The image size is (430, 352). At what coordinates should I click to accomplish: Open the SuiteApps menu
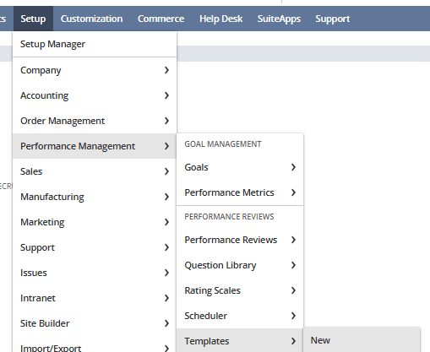click(x=279, y=19)
